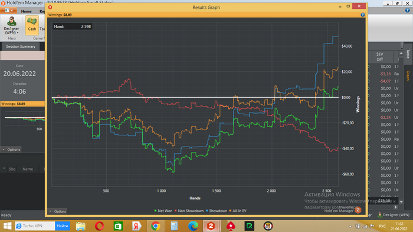Click the 20.06.2022 session date
This screenshot has height=232, width=413.
19,74
